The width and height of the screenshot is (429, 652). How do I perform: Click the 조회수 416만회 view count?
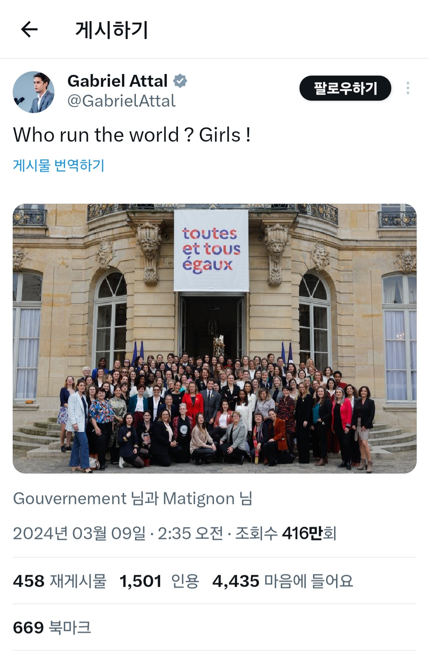(286, 533)
